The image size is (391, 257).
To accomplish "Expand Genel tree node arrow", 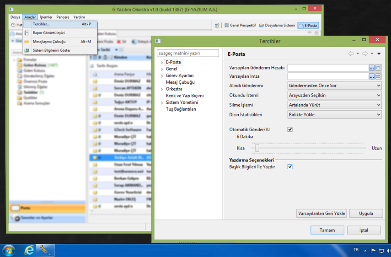I will pyautogui.click(x=162, y=70).
